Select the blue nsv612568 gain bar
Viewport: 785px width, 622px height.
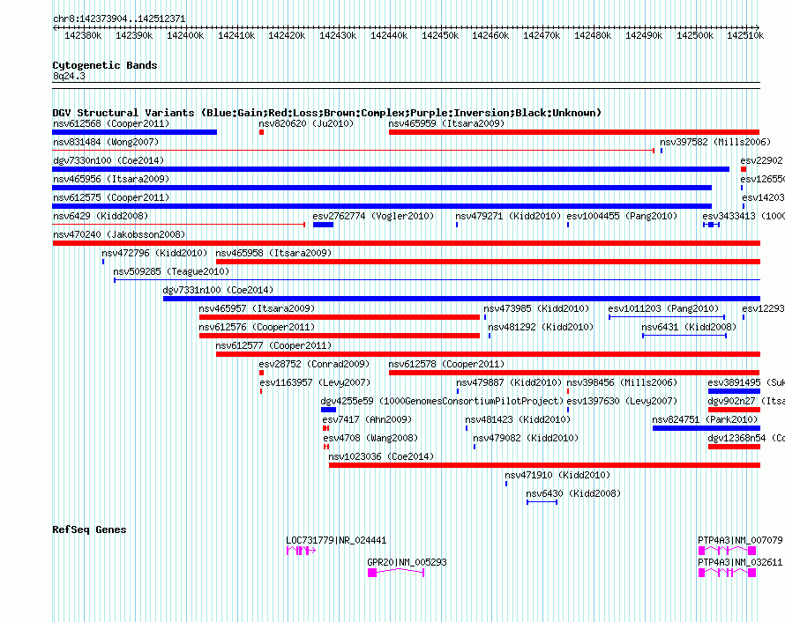[135, 132]
